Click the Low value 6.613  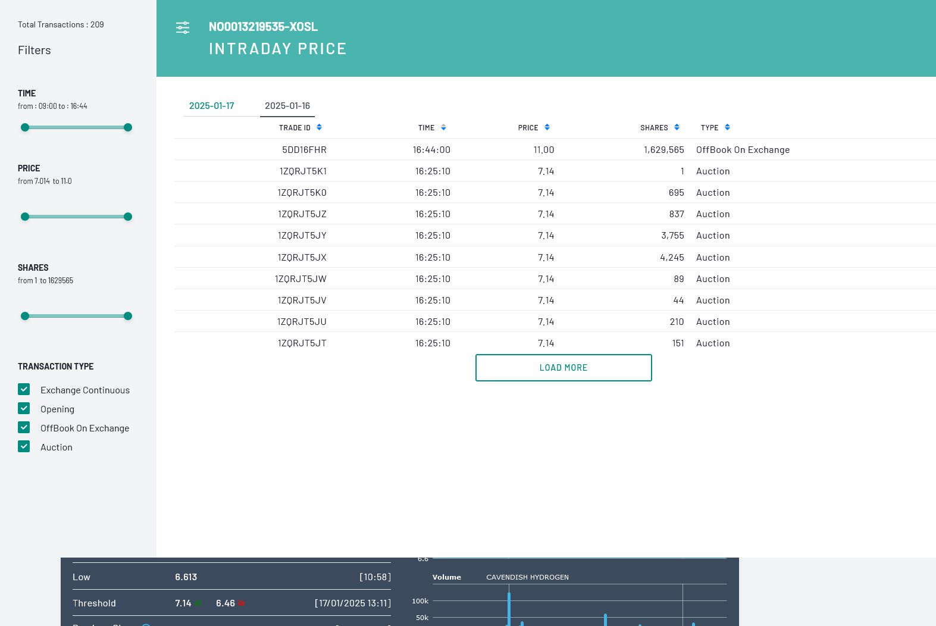tap(186, 577)
